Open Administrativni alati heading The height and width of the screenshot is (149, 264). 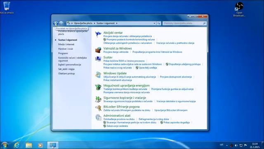(117, 116)
